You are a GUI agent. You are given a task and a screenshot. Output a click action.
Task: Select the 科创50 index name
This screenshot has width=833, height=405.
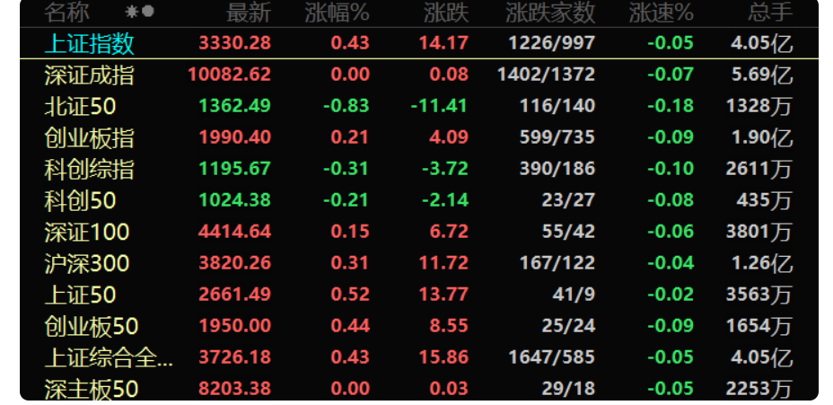pyautogui.click(x=80, y=200)
